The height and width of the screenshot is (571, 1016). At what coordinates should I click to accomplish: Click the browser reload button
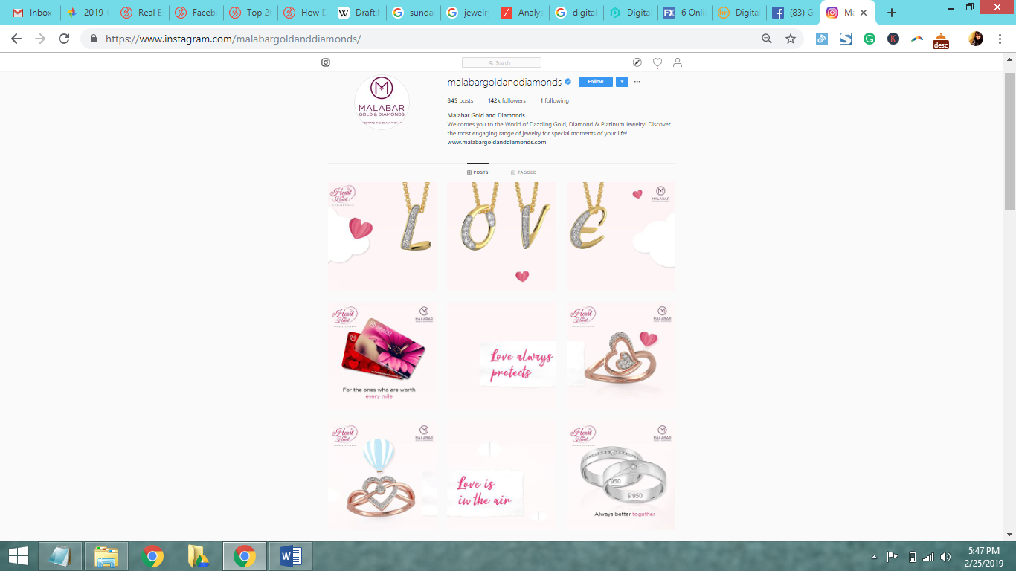(x=64, y=39)
